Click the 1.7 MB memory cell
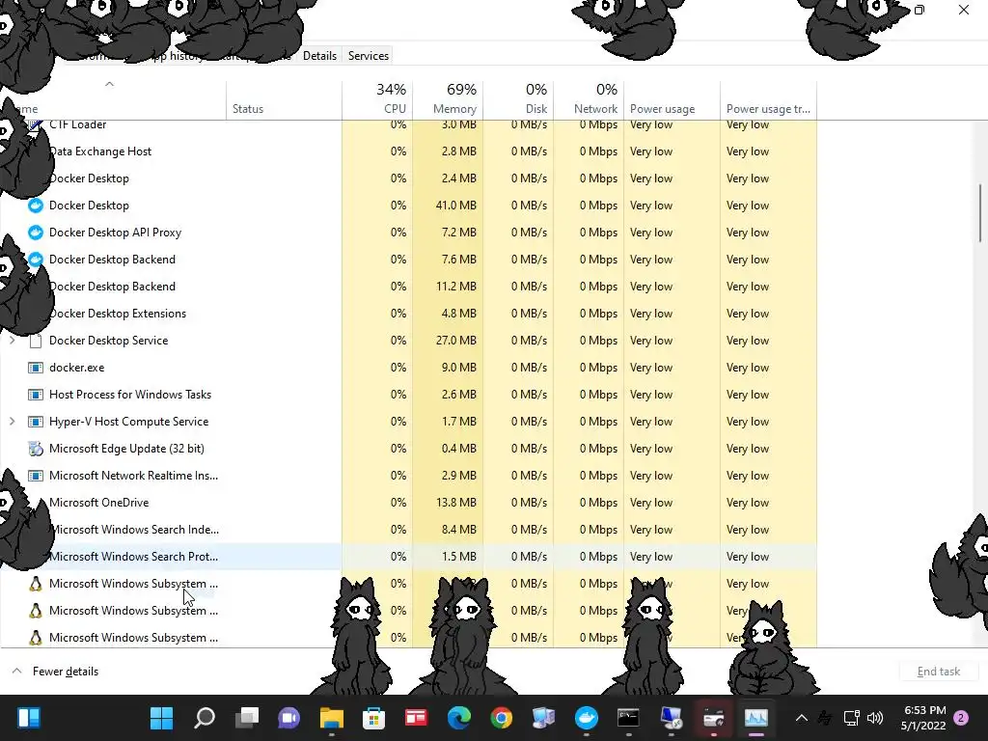The width and height of the screenshot is (988, 741). pyautogui.click(x=448, y=422)
